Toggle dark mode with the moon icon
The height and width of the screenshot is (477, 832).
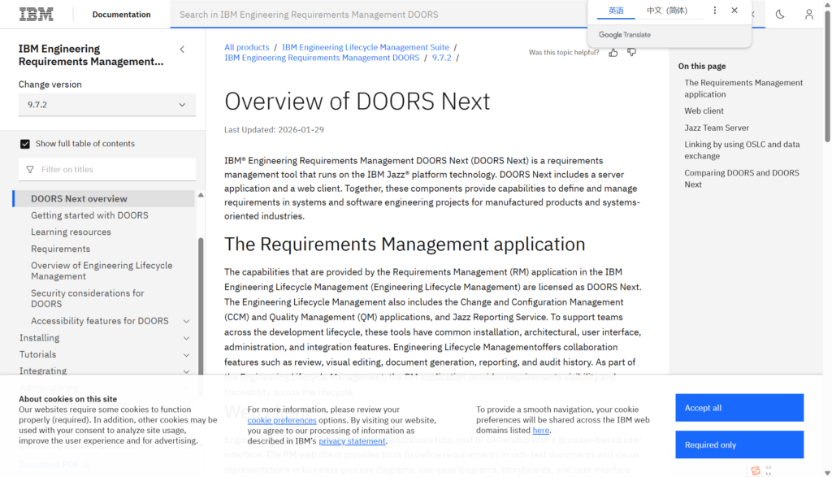(x=780, y=15)
